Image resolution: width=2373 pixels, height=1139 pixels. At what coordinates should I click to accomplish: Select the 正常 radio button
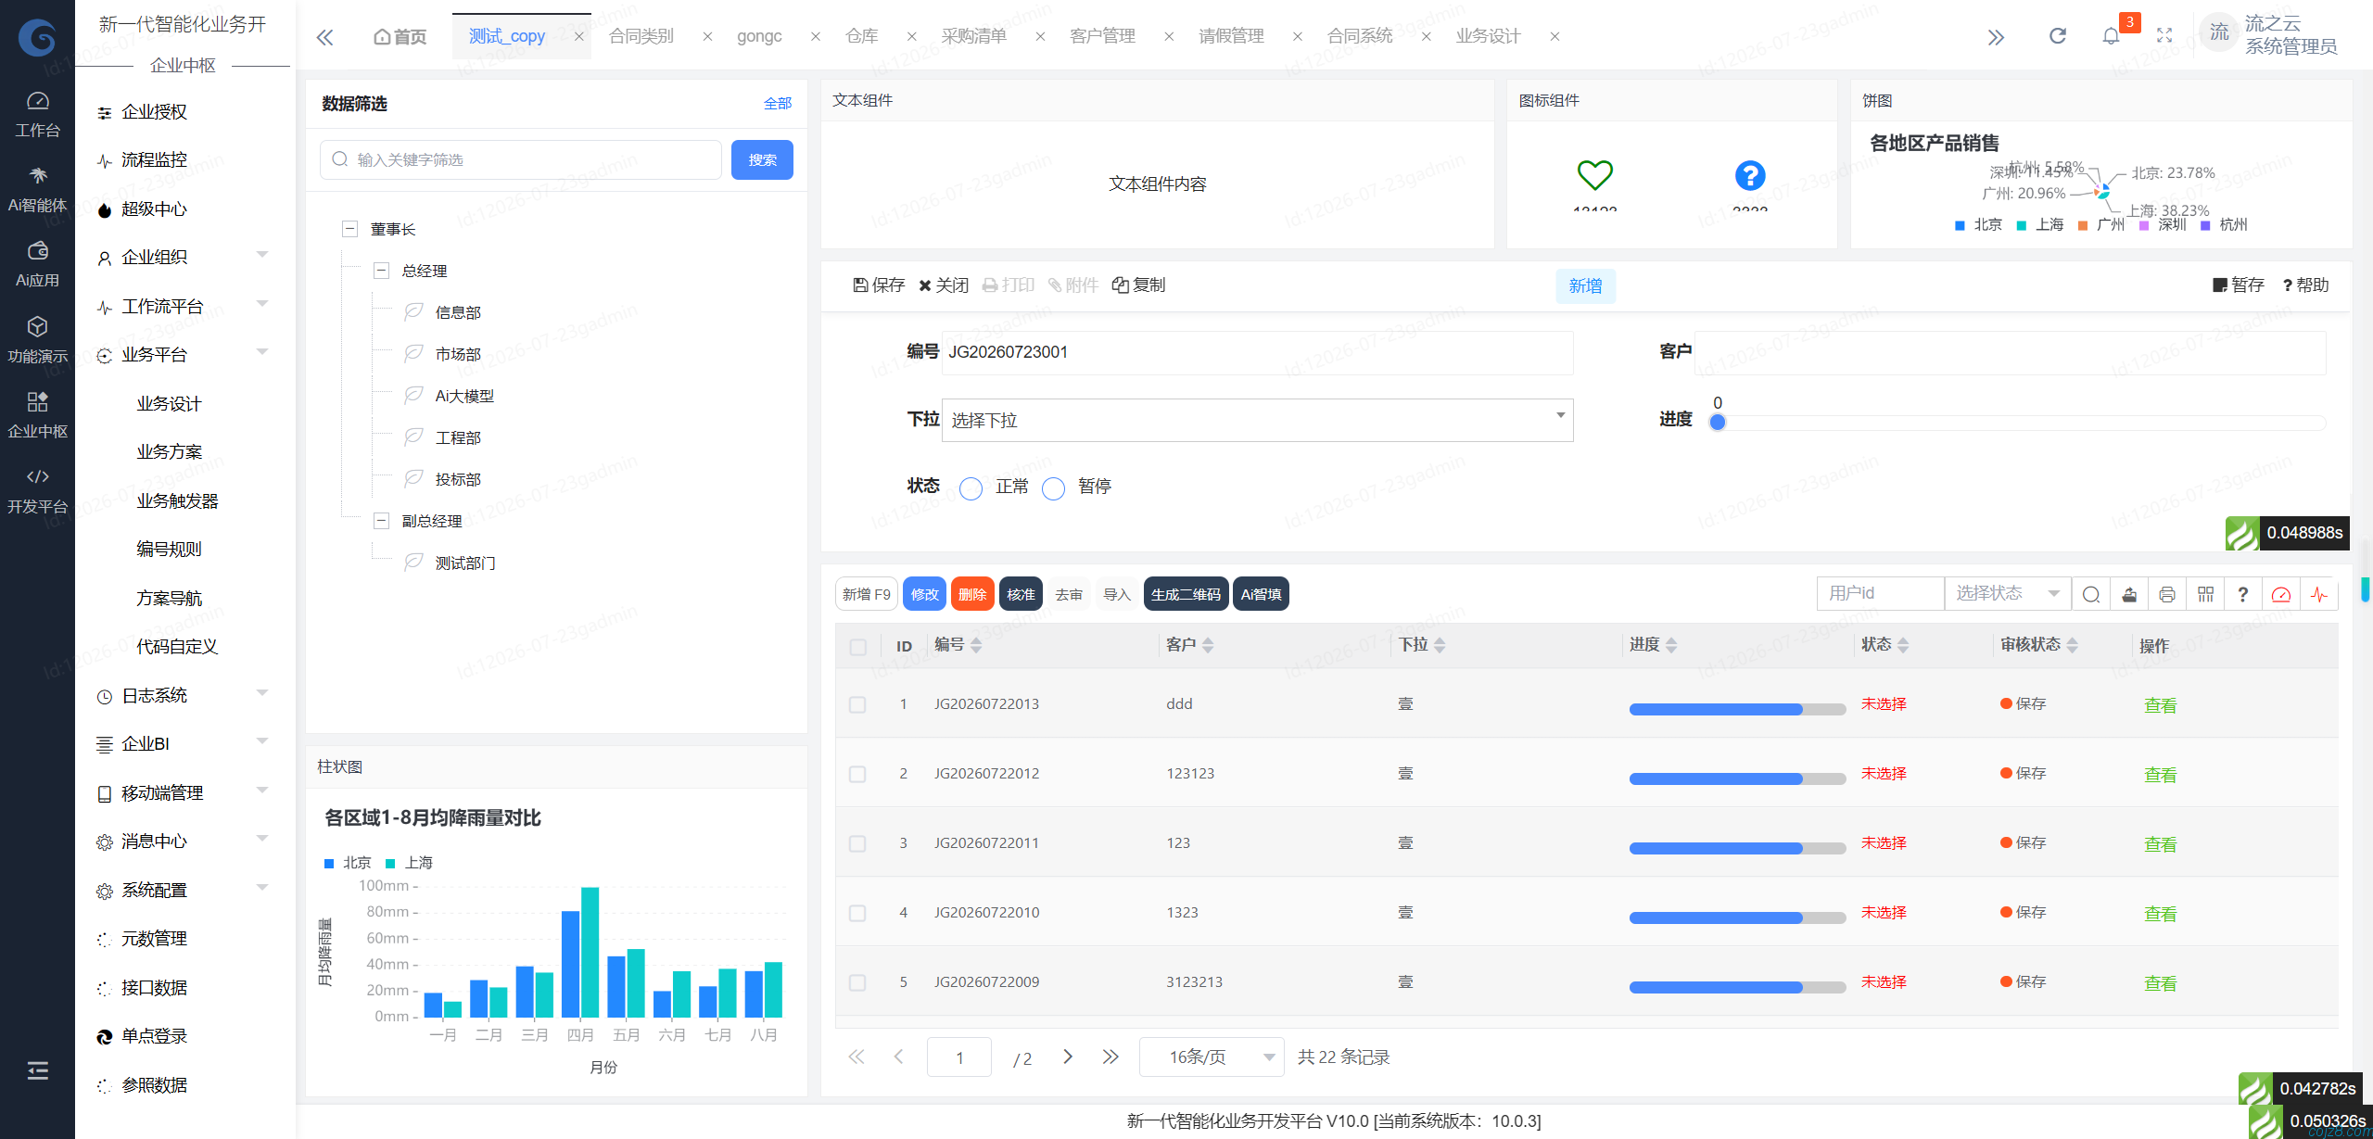(x=971, y=488)
